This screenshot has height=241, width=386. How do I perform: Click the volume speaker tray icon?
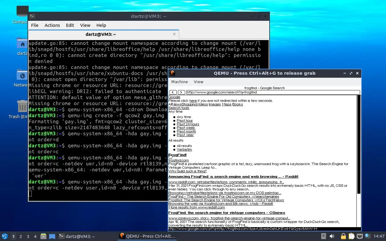click(332, 236)
